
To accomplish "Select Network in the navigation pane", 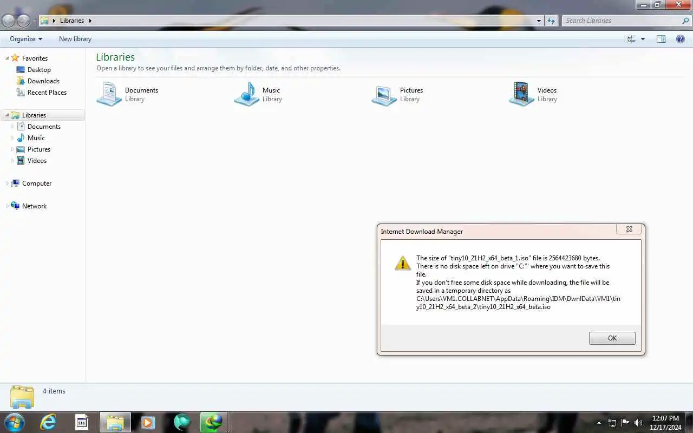I will click(34, 206).
